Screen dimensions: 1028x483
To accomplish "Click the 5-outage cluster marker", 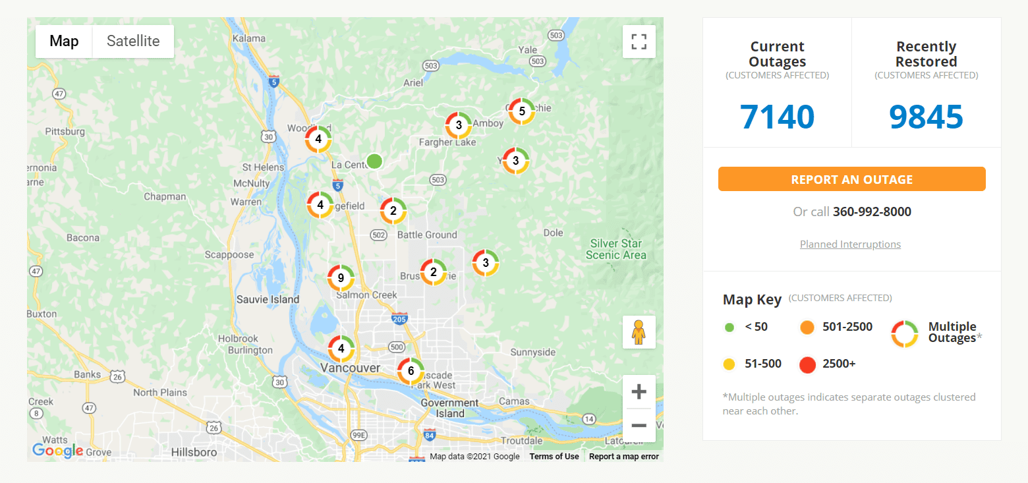I will coord(522,111).
